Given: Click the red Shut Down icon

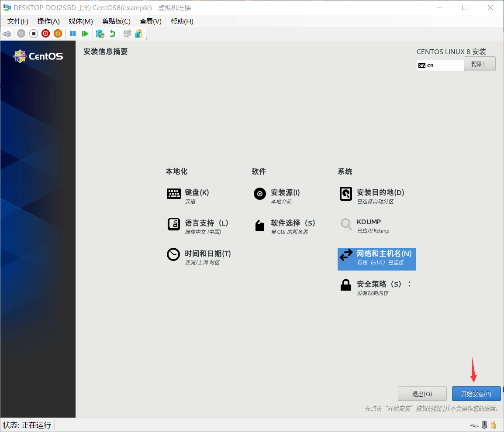Looking at the screenshot, I should click(46, 34).
